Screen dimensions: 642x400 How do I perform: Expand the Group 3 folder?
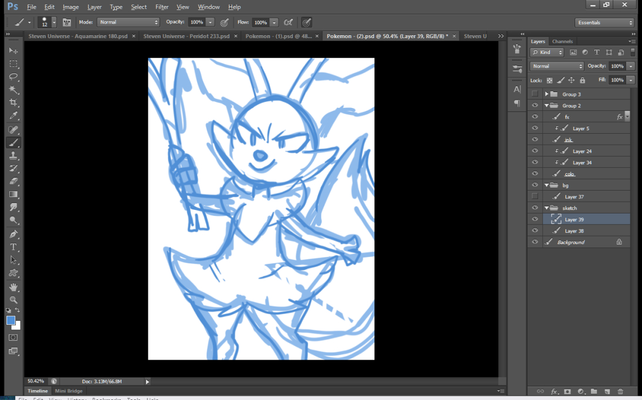tap(546, 94)
